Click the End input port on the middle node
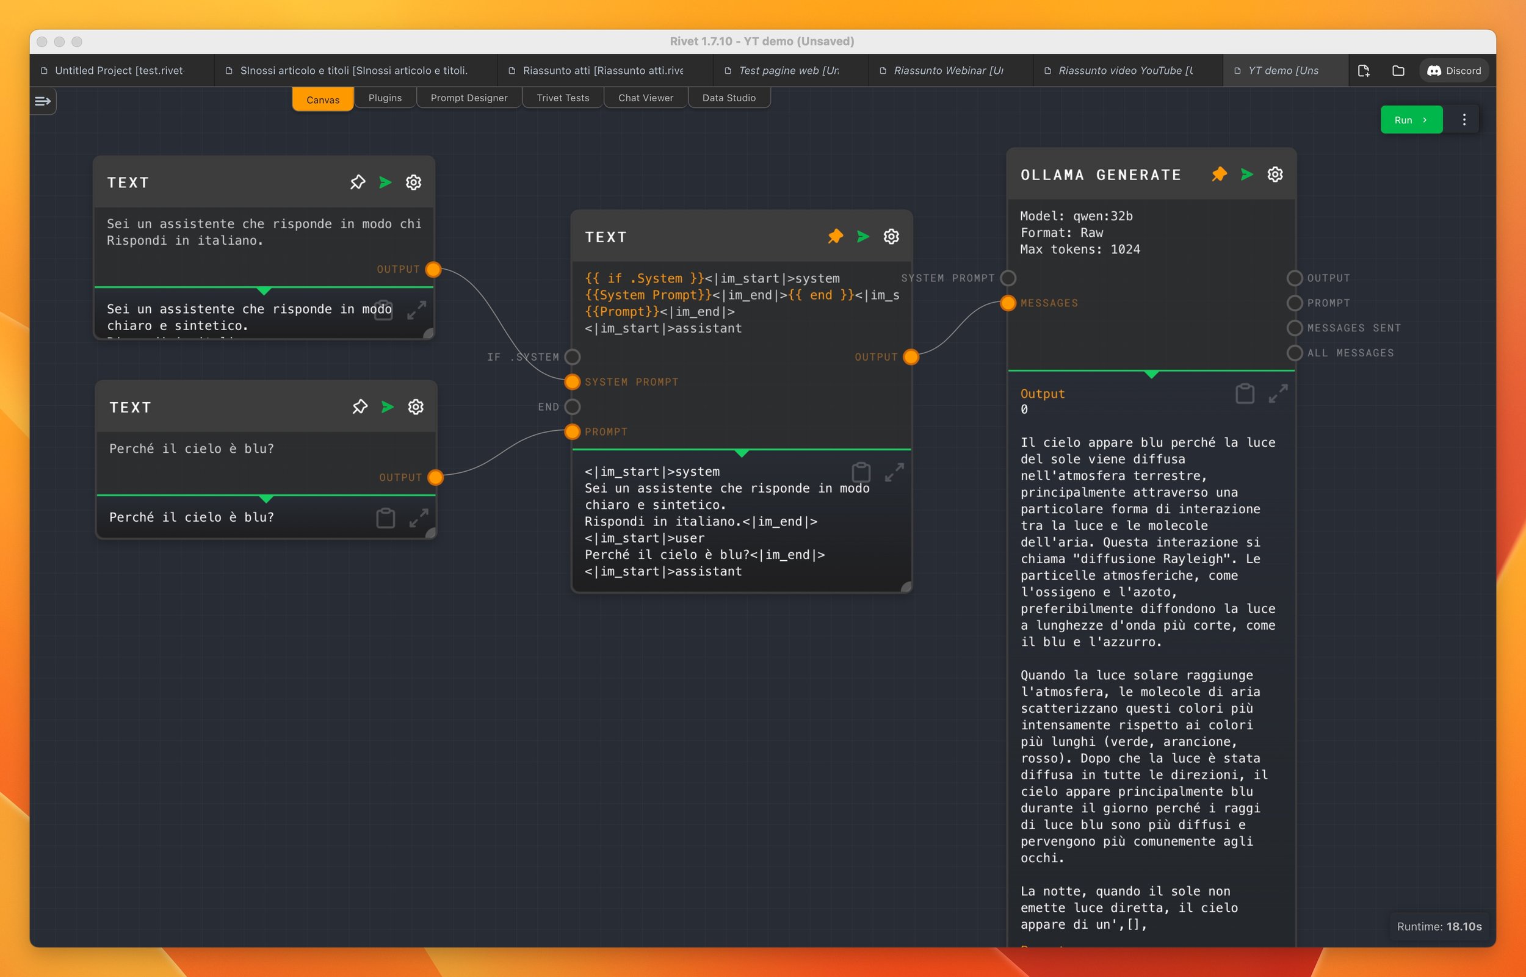 click(573, 406)
